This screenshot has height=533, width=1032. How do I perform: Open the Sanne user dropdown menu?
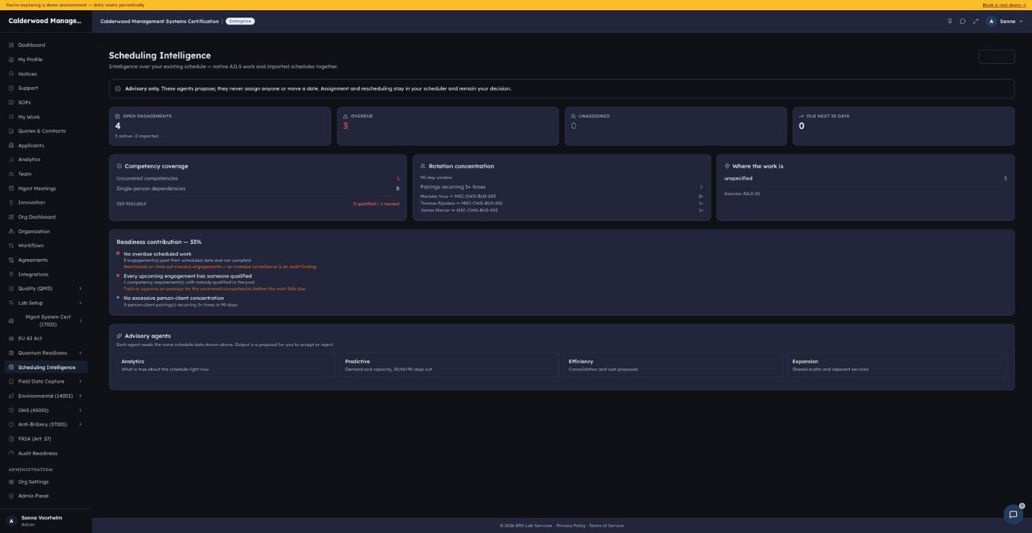[1004, 21]
